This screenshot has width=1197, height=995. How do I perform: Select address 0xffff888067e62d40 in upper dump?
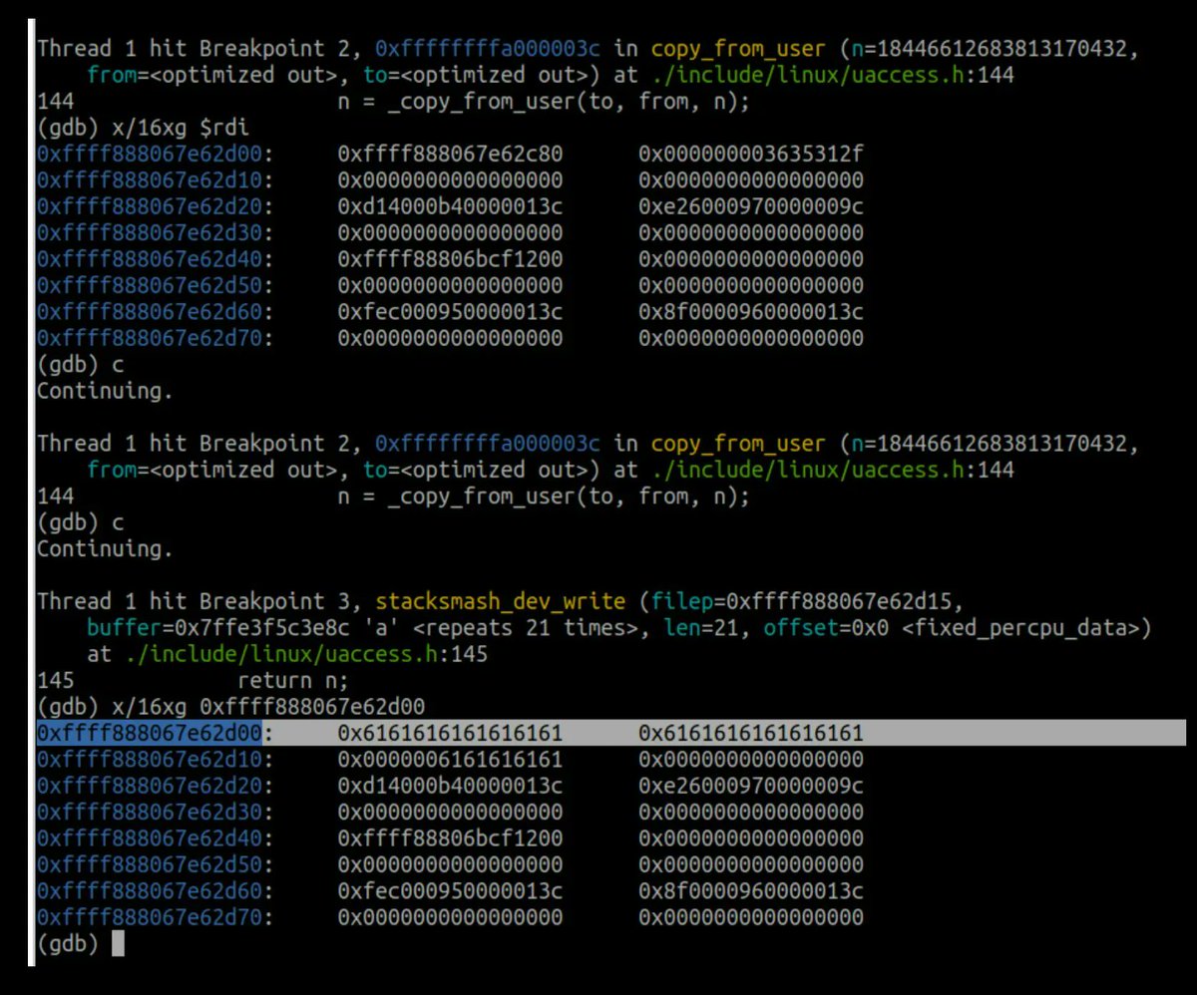pyautogui.click(x=148, y=259)
